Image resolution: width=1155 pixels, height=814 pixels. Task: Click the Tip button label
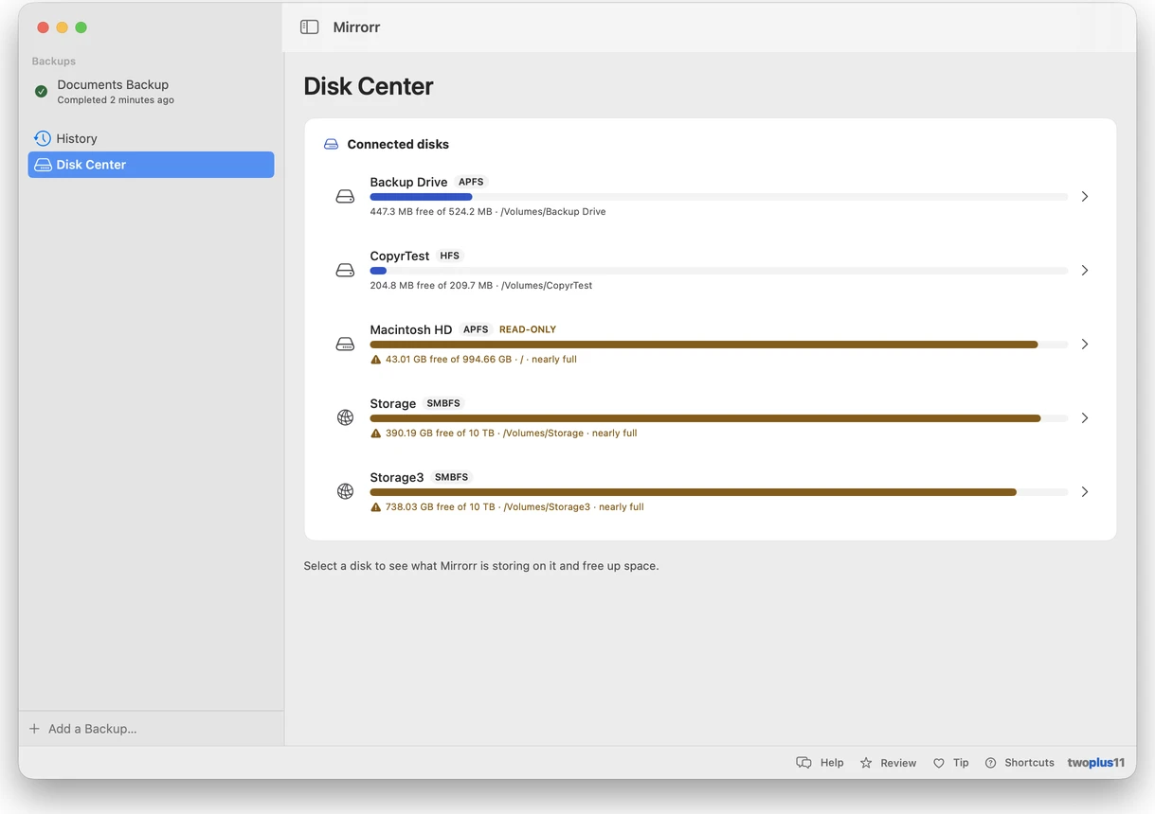[x=961, y=763]
